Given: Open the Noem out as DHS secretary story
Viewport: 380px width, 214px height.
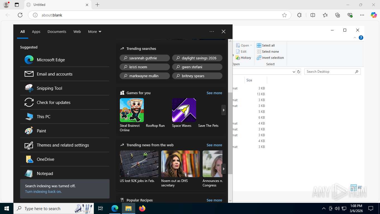Looking at the screenshot, I should (x=180, y=169).
